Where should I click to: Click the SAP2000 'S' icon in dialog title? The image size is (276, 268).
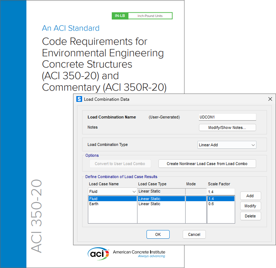[79, 99]
